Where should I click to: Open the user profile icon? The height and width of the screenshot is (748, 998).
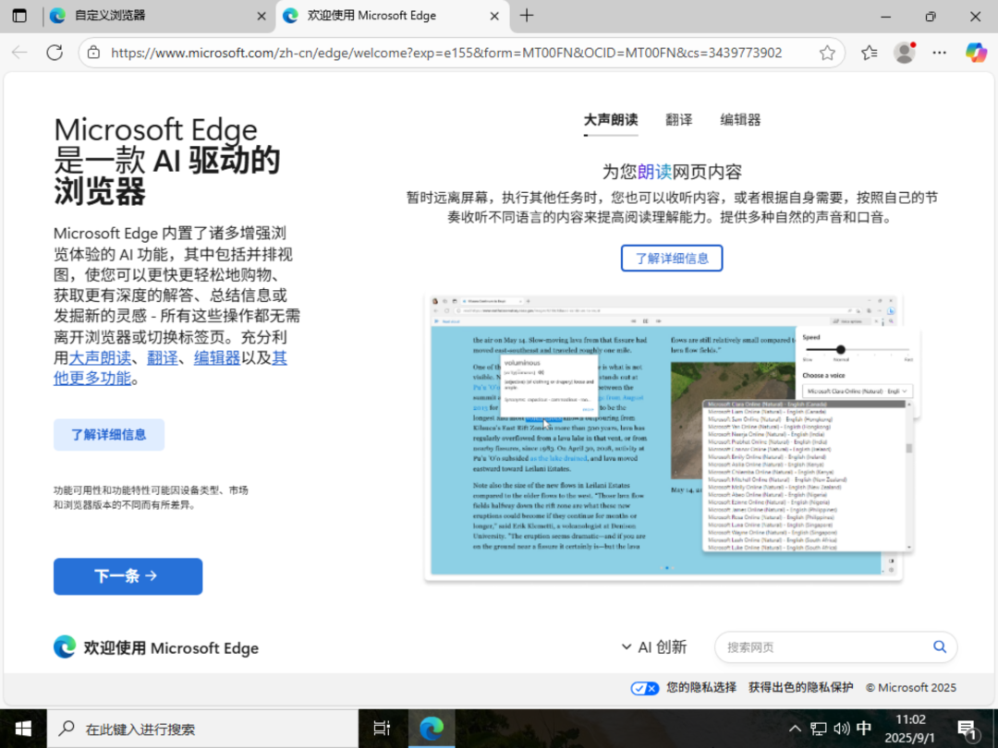pyautogui.click(x=905, y=53)
